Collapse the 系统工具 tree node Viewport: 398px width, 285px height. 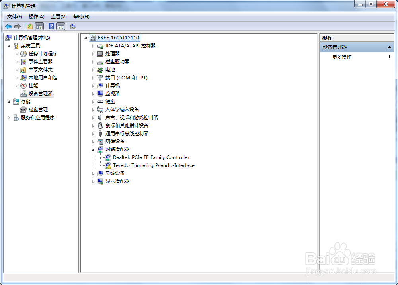(9, 46)
